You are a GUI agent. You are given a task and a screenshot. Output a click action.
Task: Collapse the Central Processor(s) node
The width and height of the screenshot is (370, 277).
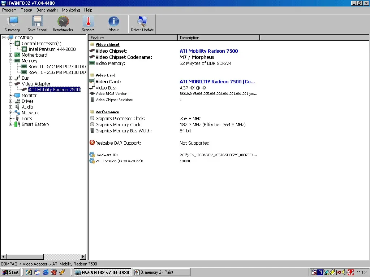[x=10, y=43]
